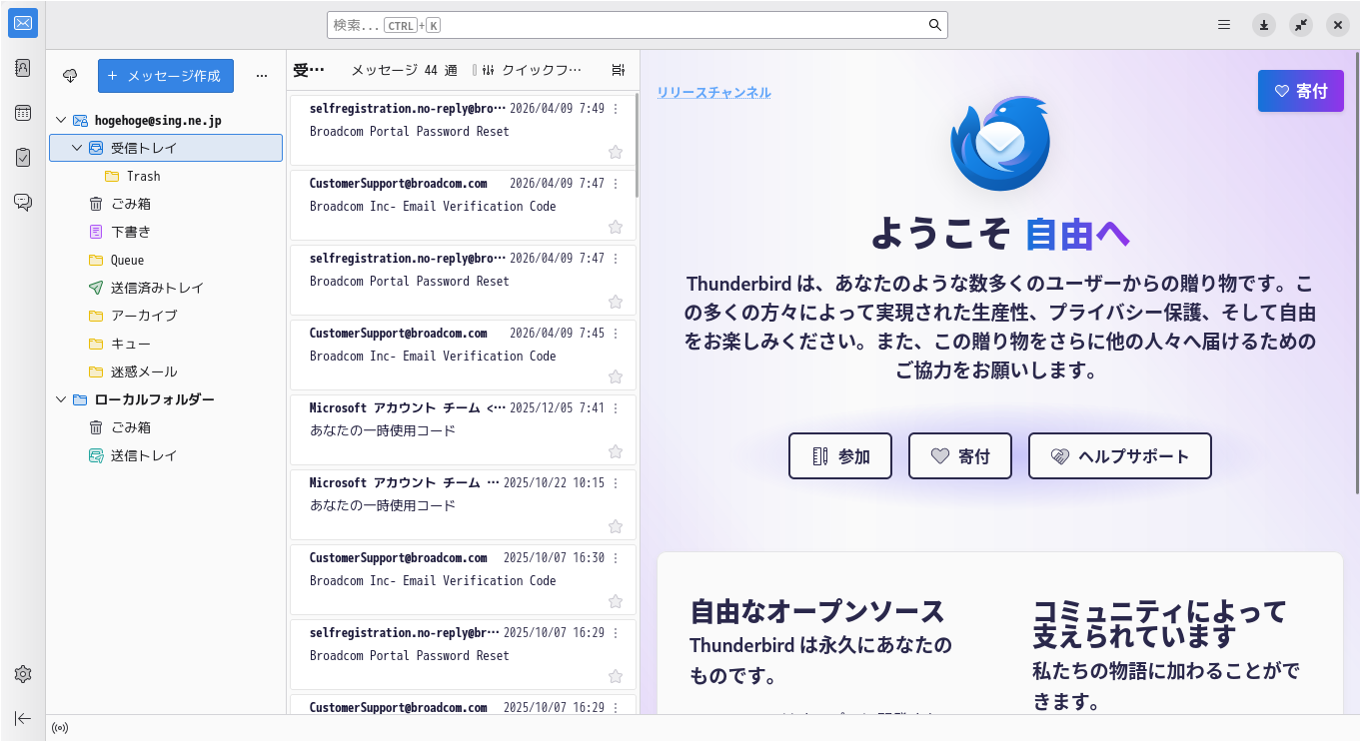Open the ⋮ menu on CustomerSupport 2026/04/09 7:47 message
Image resolution: width=1361 pixels, height=742 pixels.
click(x=616, y=184)
